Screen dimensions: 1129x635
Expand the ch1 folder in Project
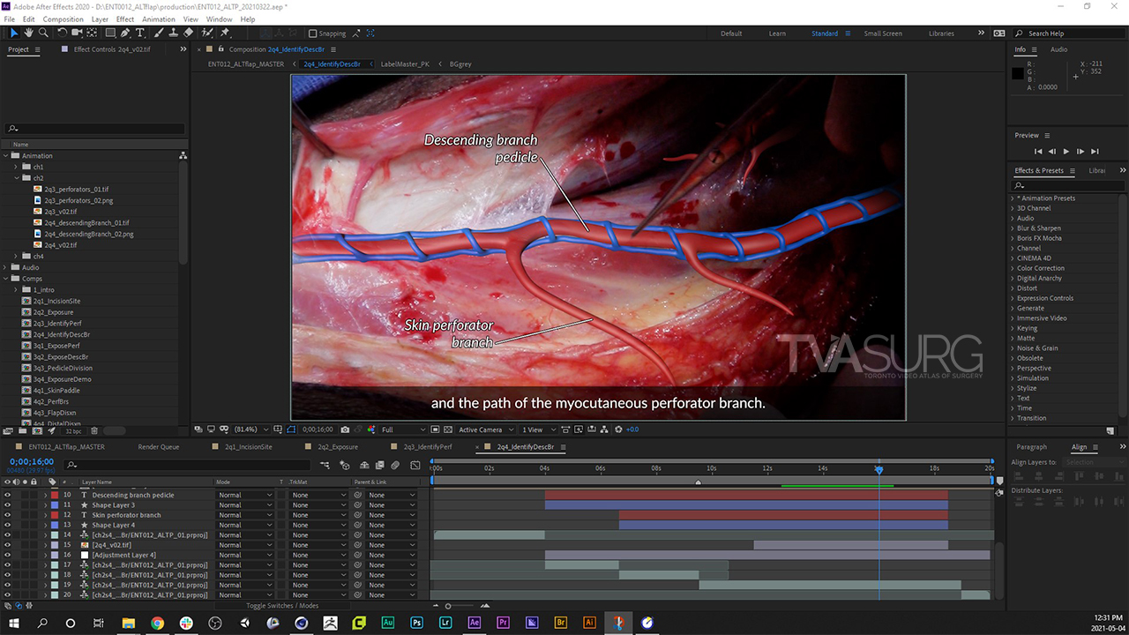(x=16, y=167)
